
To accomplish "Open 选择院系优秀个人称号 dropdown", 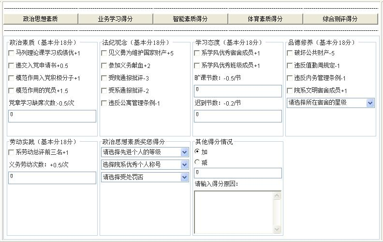I will (x=145, y=165).
